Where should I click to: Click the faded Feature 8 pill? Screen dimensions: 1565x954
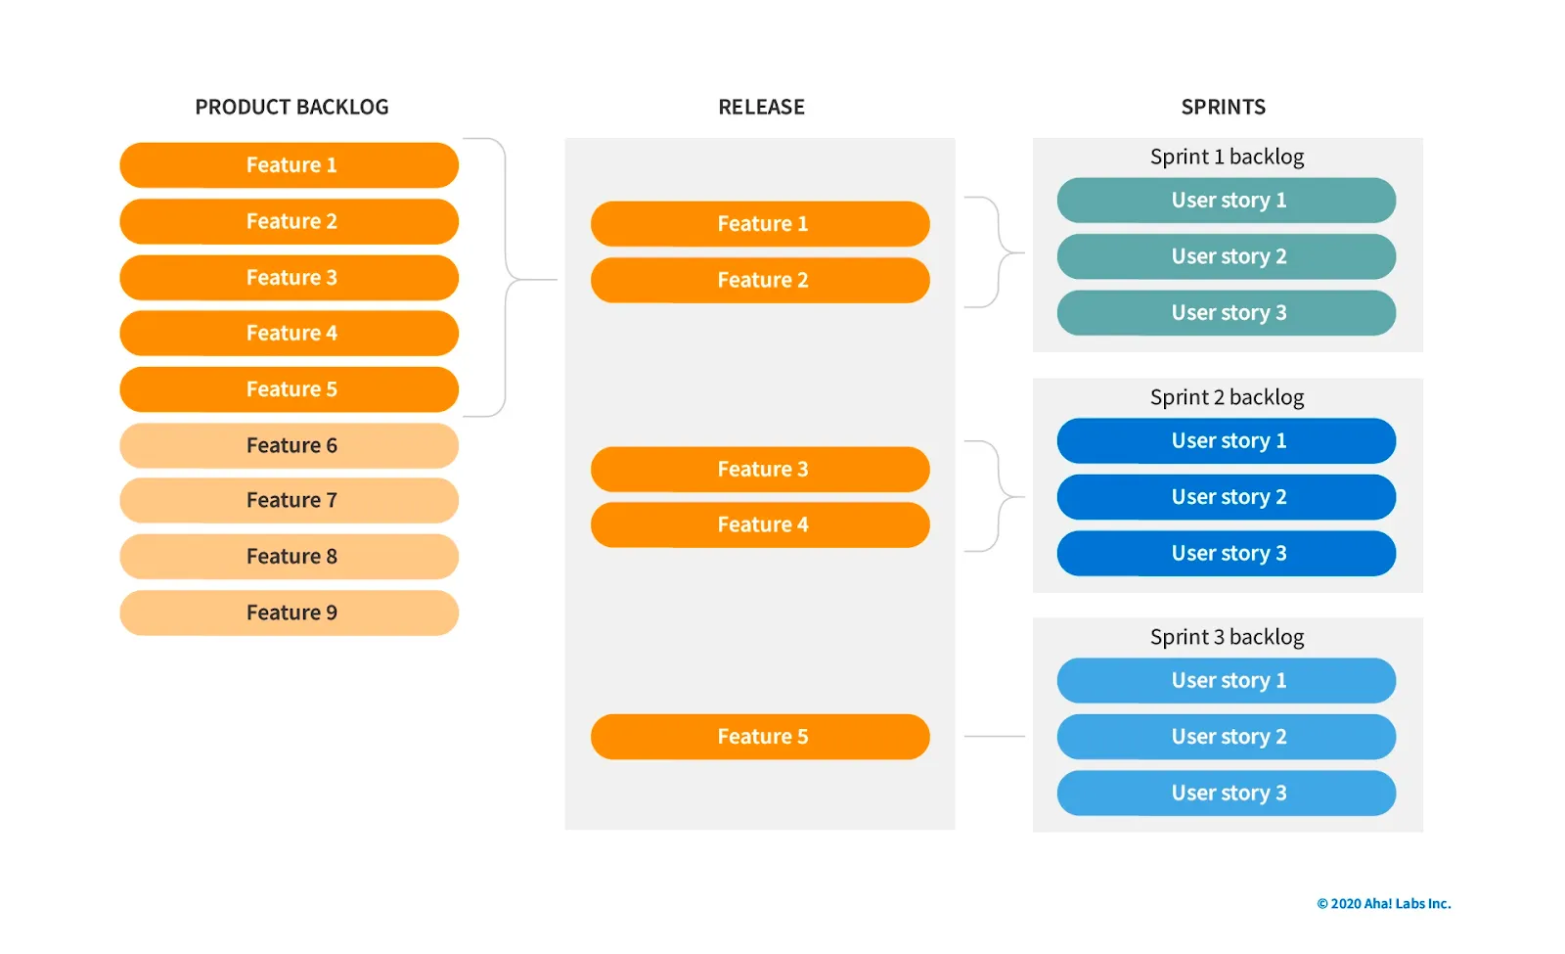tap(289, 557)
